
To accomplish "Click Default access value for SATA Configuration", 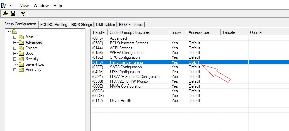I will coord(195,67).
